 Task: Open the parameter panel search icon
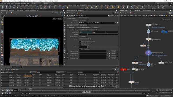click(x=113, y=16)
